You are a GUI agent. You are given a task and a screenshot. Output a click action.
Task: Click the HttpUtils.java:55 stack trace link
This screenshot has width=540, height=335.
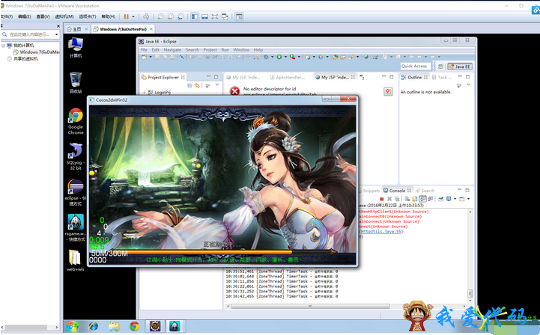(x=382, y=232)
